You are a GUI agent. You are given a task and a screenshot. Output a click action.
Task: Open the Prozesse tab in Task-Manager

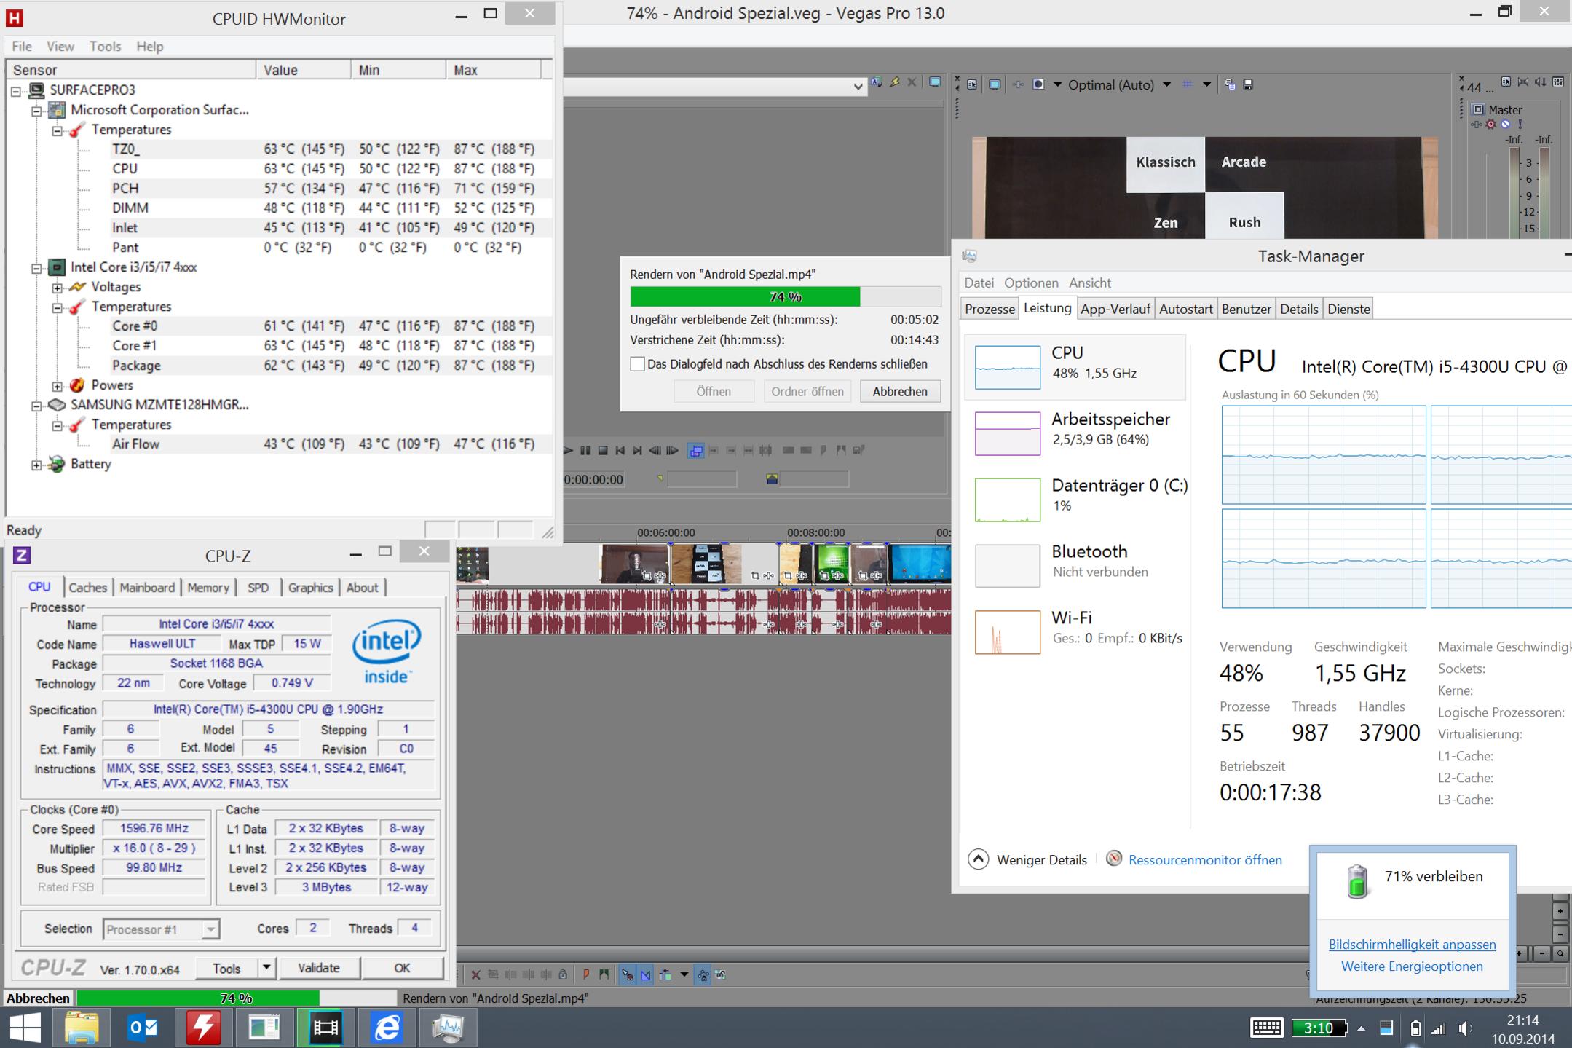click(x=989, y=309)
